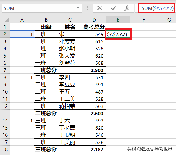The image size is (176, 155).
Task: Select the score 546
Action: (94, 135)
